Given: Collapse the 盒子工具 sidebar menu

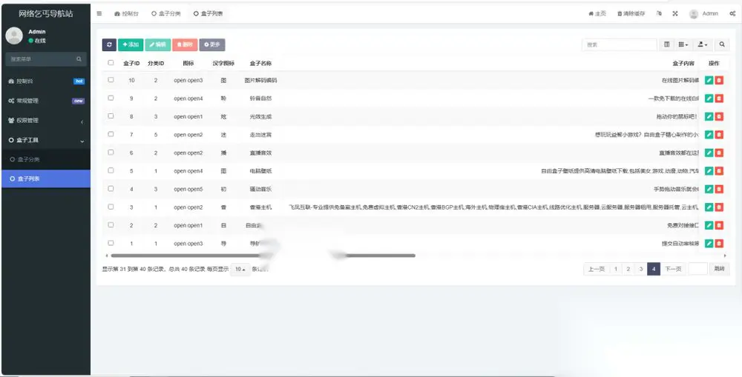Looking at the screenshot, I should (46, 140).
